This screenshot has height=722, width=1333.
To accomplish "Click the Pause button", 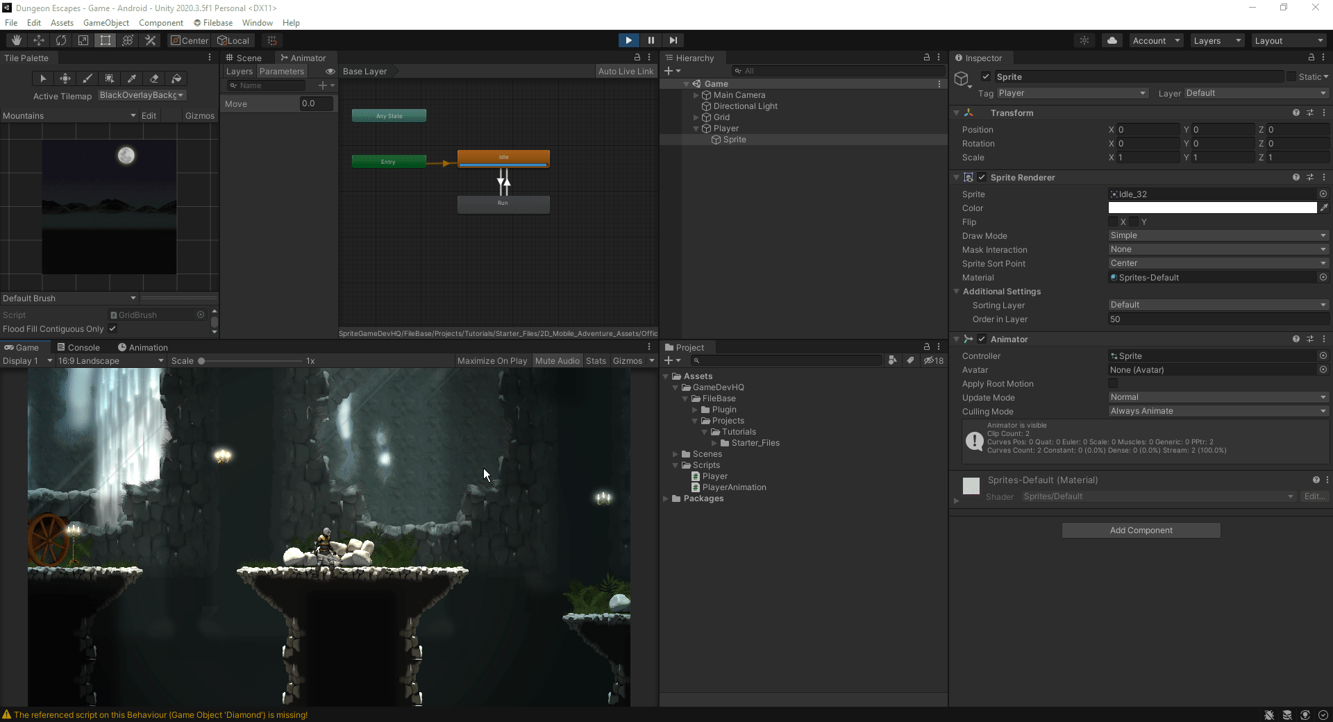I will 651,40.
